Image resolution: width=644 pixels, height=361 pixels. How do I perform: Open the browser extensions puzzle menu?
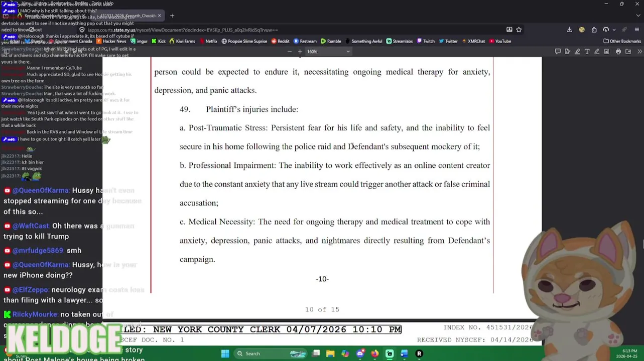[594, 30]
